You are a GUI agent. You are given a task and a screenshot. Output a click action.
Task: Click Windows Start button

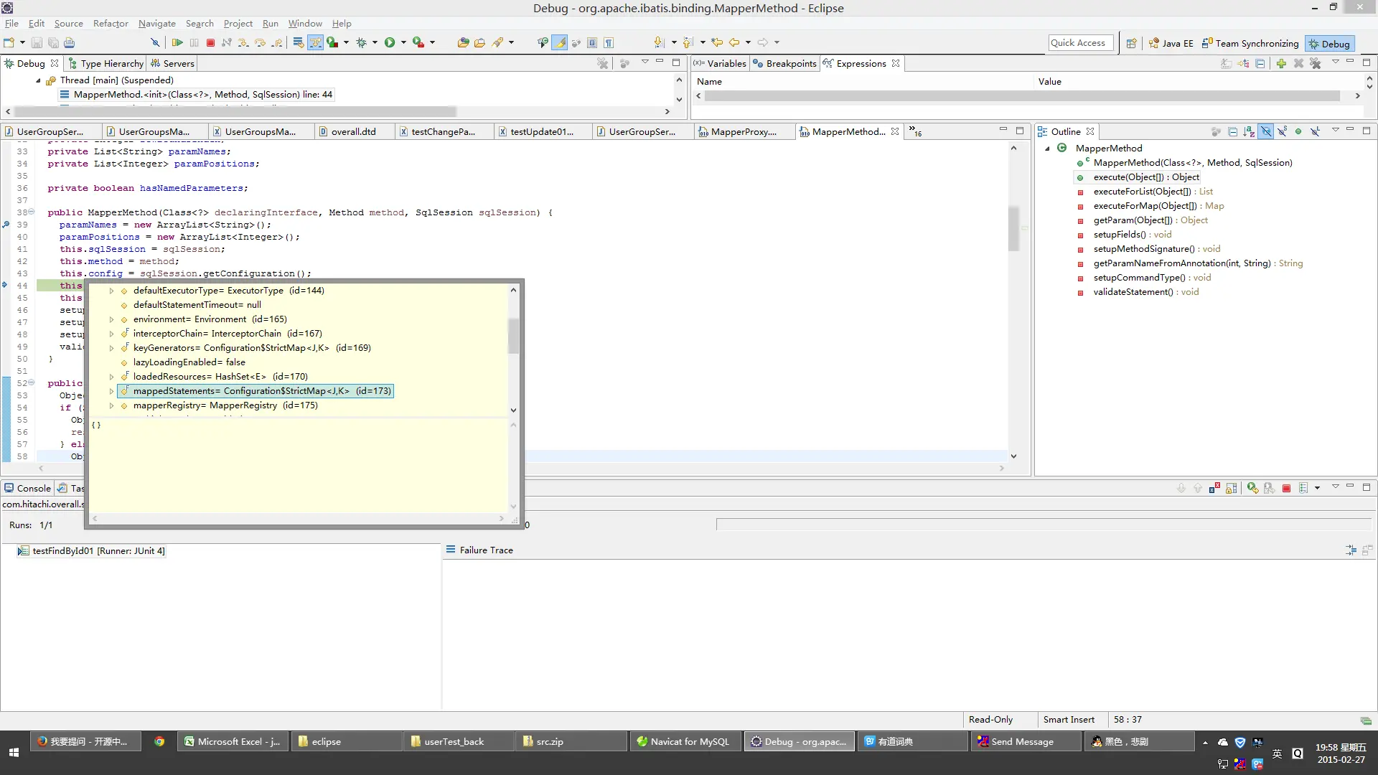pyautogui.click(x=14, y=753)
